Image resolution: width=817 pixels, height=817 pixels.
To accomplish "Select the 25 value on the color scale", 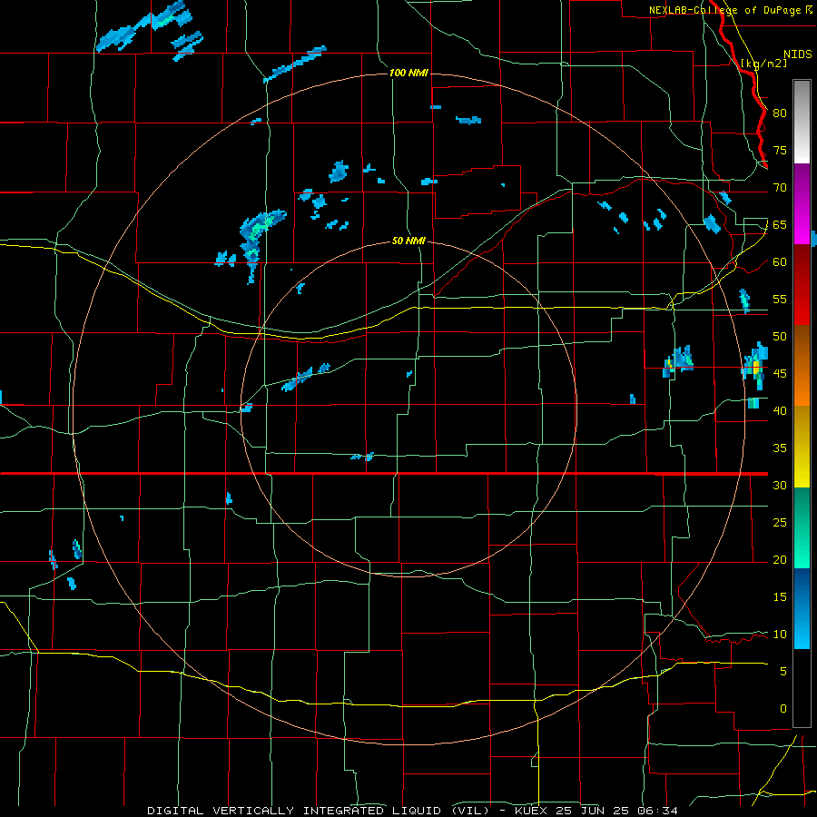I will [x=780, y=523].
